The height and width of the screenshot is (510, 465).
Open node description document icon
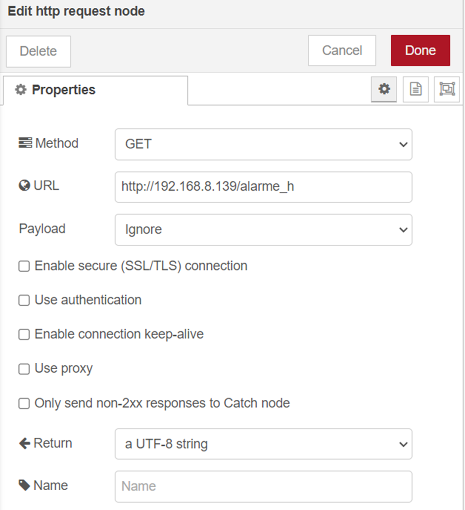[416, 89]
